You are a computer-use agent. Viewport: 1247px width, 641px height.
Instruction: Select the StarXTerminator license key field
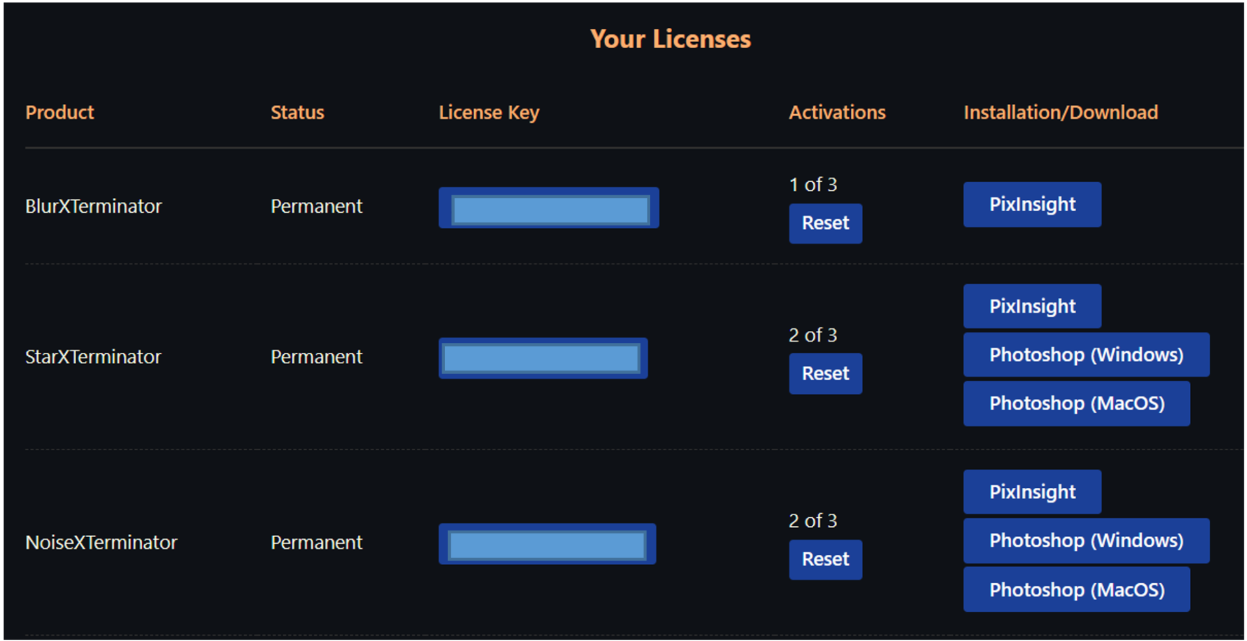pos(543,358)
